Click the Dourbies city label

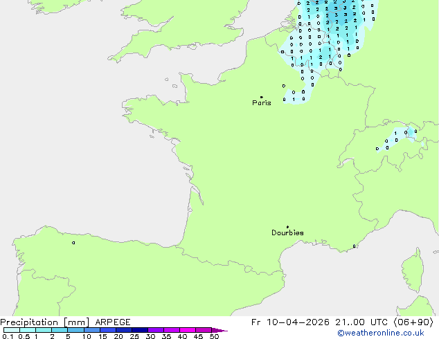[287, 232]
